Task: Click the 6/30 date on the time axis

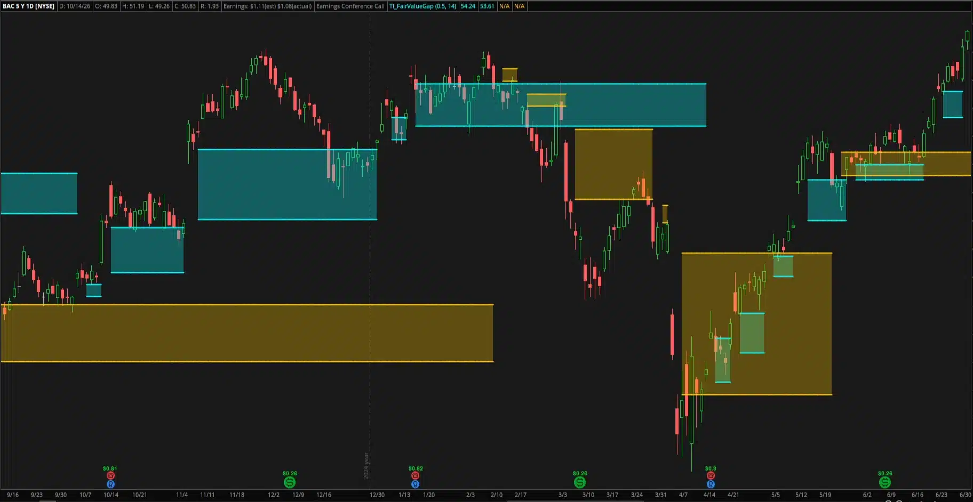Action: point(965,495)
